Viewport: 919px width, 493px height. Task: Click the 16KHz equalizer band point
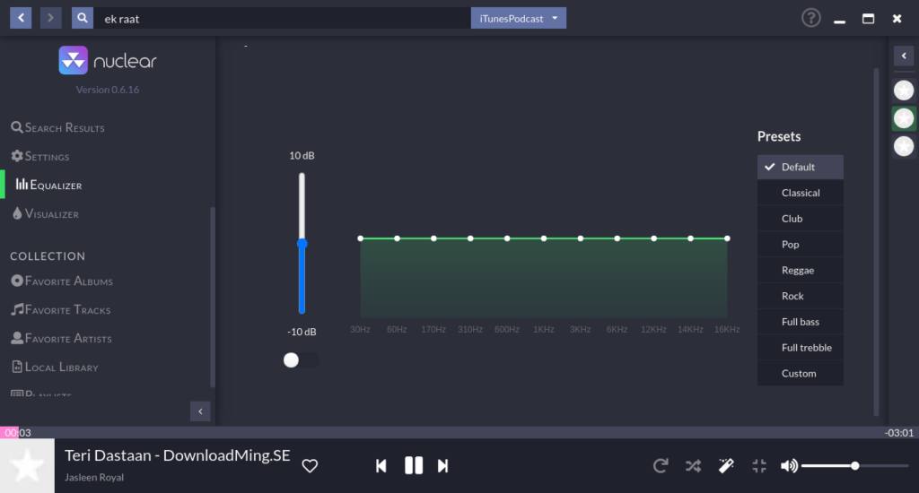click(727, 238)
